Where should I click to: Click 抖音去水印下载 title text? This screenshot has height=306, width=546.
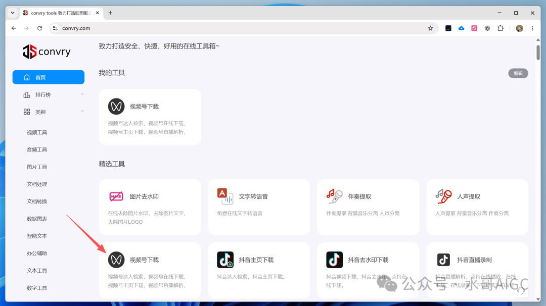pos(368,260)
